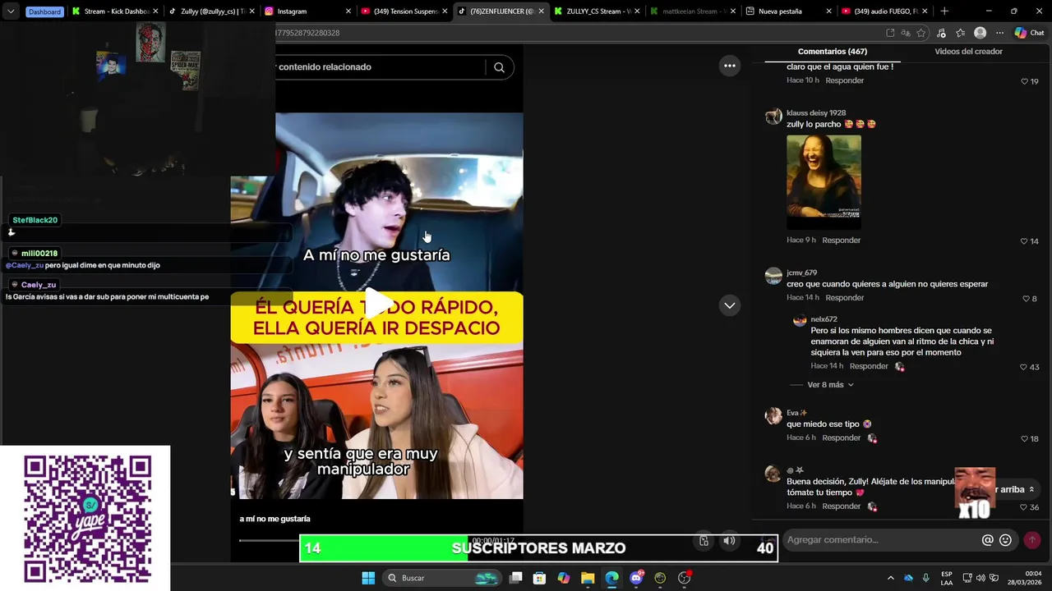This screenshot has height=591, width=1052.
Task: Open a new browser tab with plus
Action: click(x=944, y=11)
